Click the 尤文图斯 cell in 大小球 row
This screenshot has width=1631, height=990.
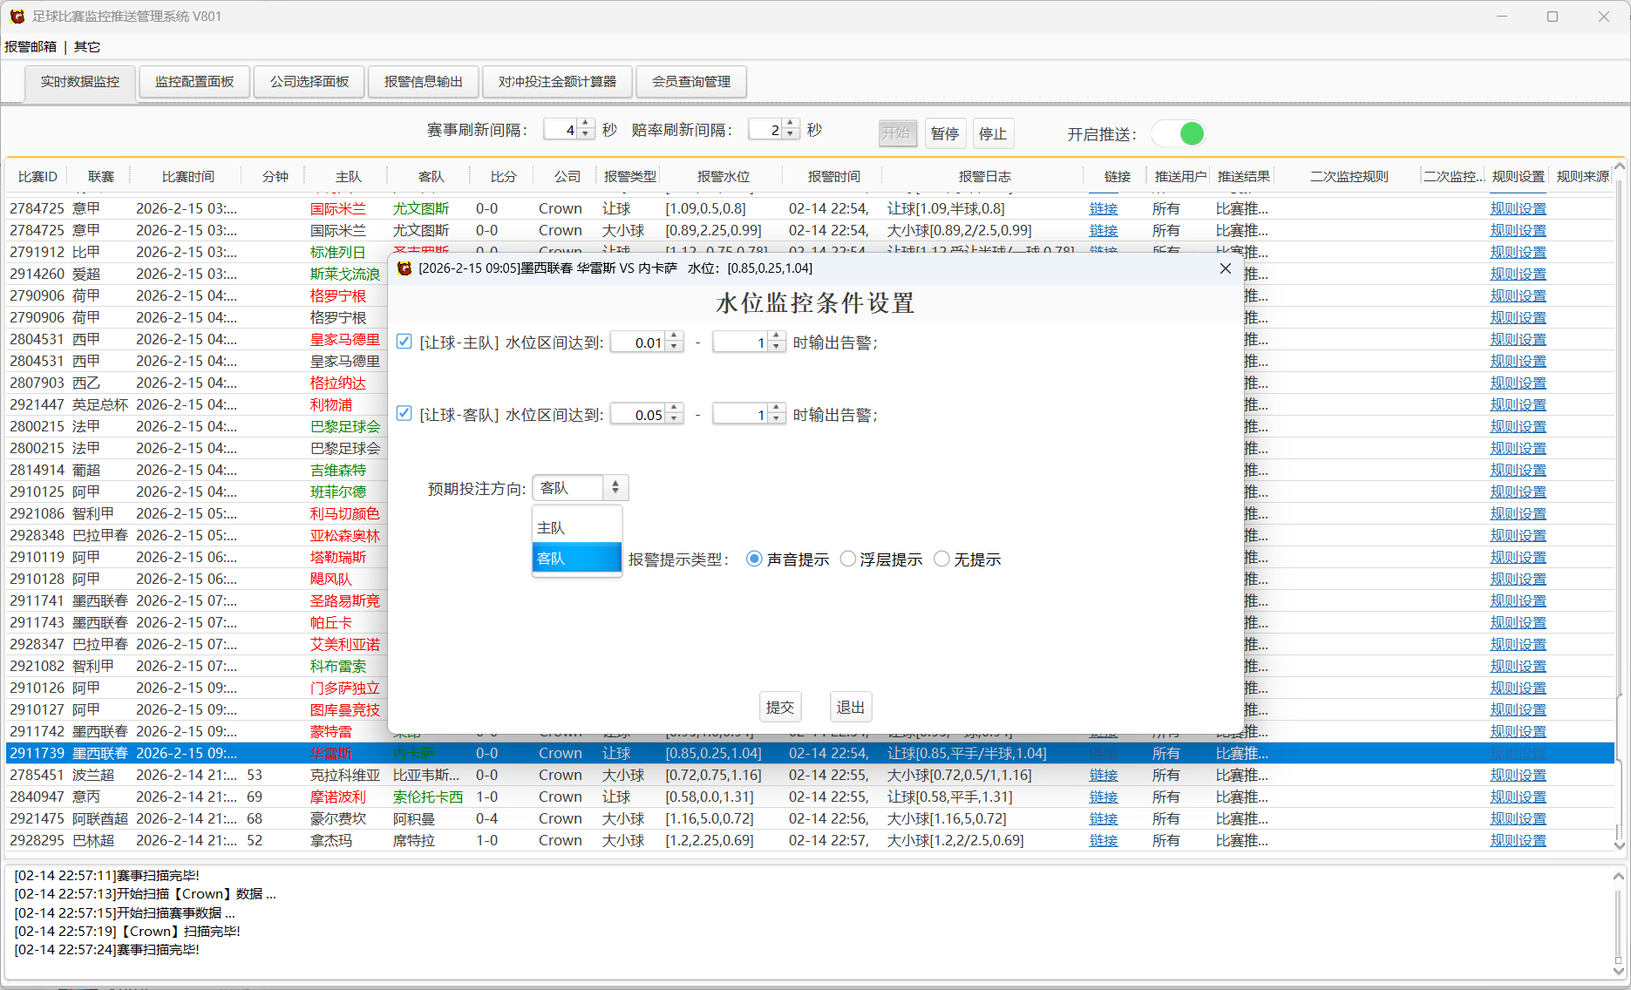tap(421, 231)
